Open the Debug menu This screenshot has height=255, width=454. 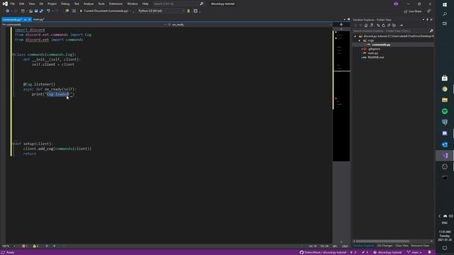click(x=65, y=4)
